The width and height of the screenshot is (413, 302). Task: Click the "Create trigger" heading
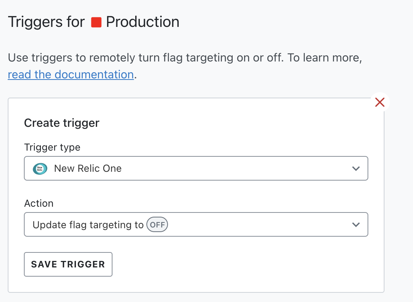pos(62,123)
